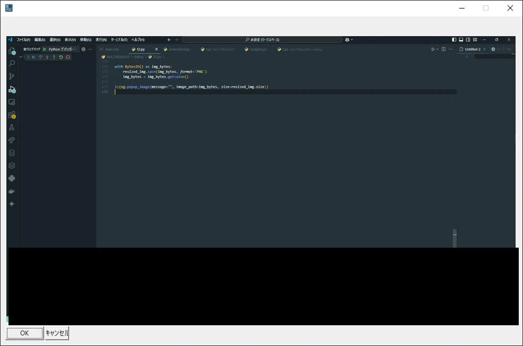Screen dimensions: 523x346
Task: Open the Explorer icon in VS Code activity bar
Action: tap(12, 51)
